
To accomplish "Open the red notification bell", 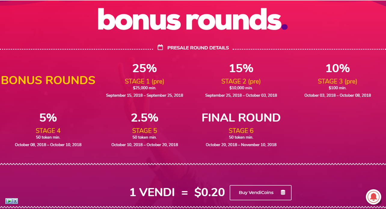I will pos(373,196).
